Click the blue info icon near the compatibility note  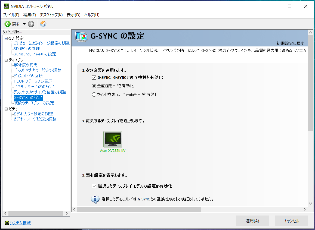(x=95, y=200)
